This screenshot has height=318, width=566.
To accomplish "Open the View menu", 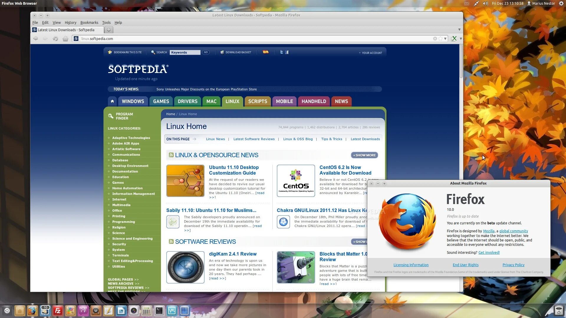I will click(x=57, y=22).
